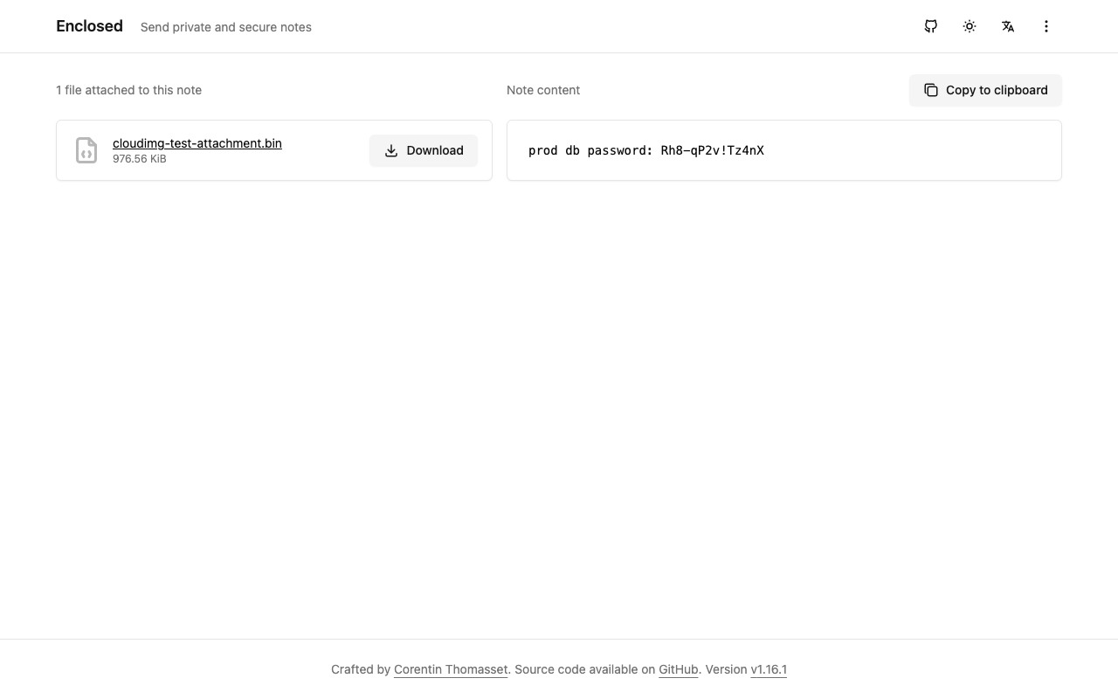The width and height of the screenshot is (1118, 699).
Task: Click the Enclosed logo title
Action: [x=89, y=26]
